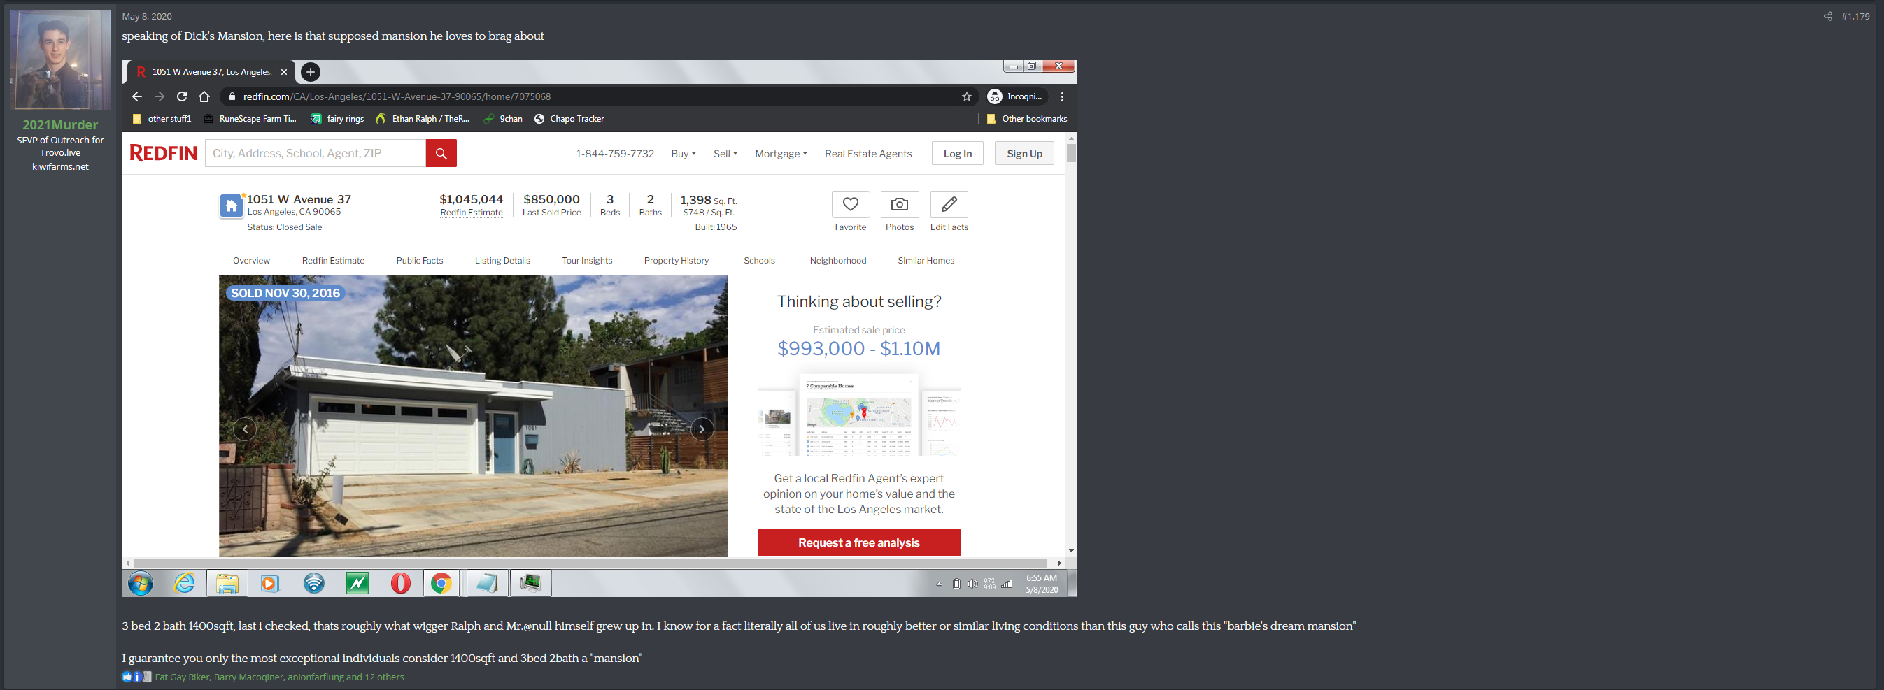
Task: Expand the Buy dropdown menu
Action: 683,154
